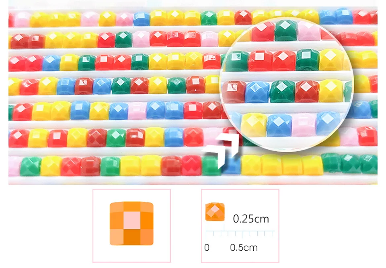386x268 pixels.
Task: Click the white double-chevron arrow icon
Action: pos(221,151)
